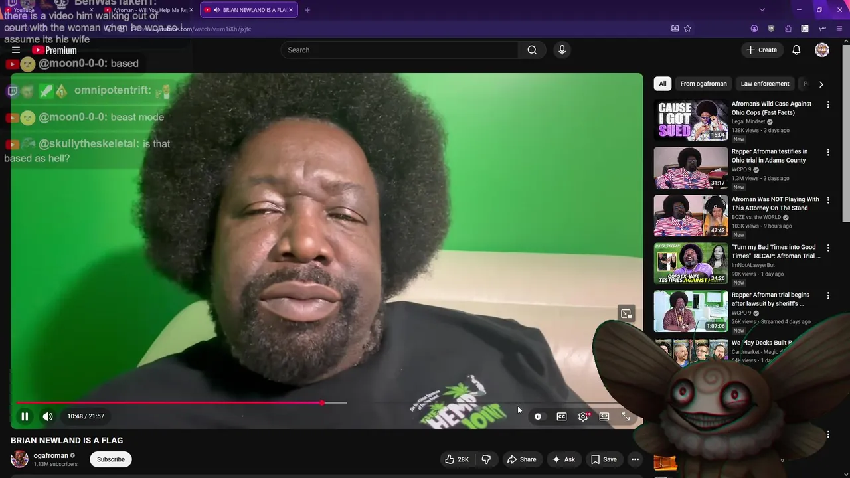The height and width of the screenshot is (478, 850).
Task: Open the browser extensions puzzle icon
Action: click(x=788, y=29)
